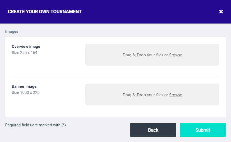The height and width of the screenshot is (142, 231).
Task: Click the 'Size 1000 x 220' hint
Action: pyautogui.click(x=26, y=93)
